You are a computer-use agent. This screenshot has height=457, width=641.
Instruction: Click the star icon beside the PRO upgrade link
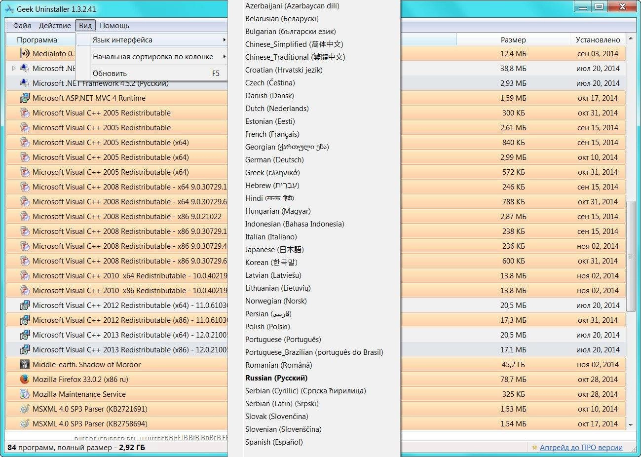click(534, 448)
